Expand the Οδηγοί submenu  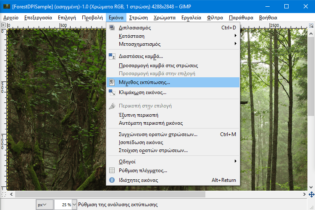click(236, 161)
